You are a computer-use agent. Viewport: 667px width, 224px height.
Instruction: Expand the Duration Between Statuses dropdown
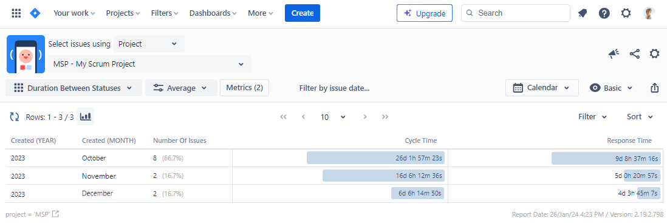tap(74, 88)
